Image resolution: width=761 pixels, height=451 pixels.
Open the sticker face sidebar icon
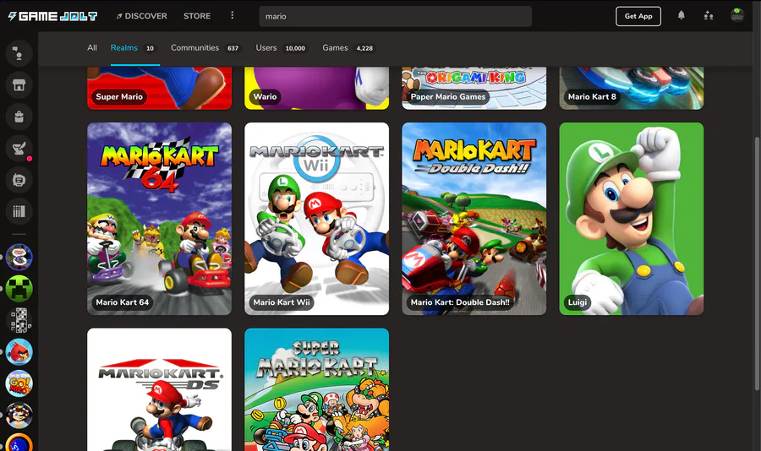(x=19, y=180)
